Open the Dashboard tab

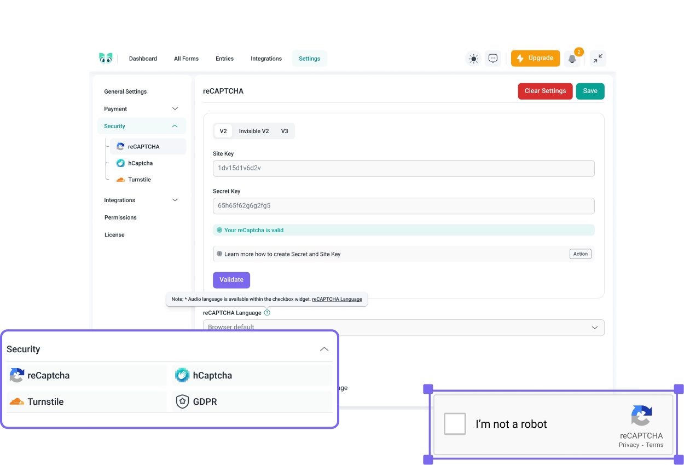tap(143, 59)
